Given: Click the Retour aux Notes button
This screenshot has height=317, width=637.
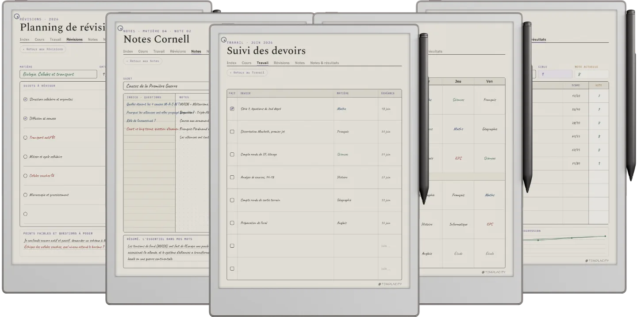Looking at the screenshot, I should click(142, 61).
